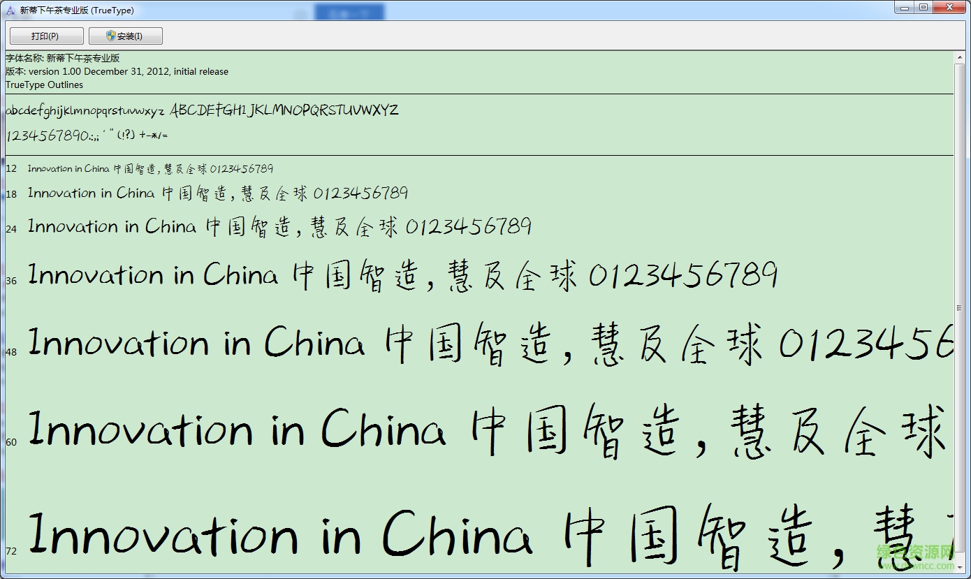Screen dimensions: 971x579
Task: Close the font preview window
Action: tap(949, 8)
